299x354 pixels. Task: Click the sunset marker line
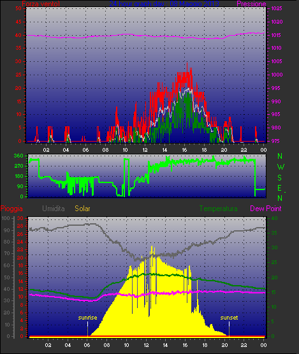[x=229, y=328]
